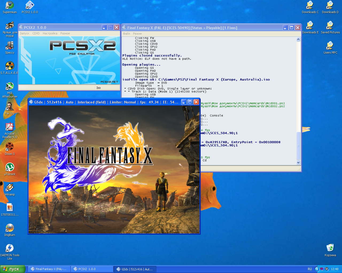Switch to PCSX2 1.0.0 taskbar button

[92, 269]
